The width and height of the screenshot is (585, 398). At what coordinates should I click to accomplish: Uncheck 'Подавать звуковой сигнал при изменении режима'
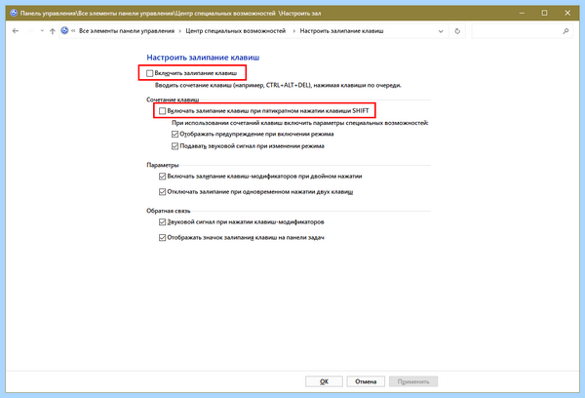pos(175,146)
